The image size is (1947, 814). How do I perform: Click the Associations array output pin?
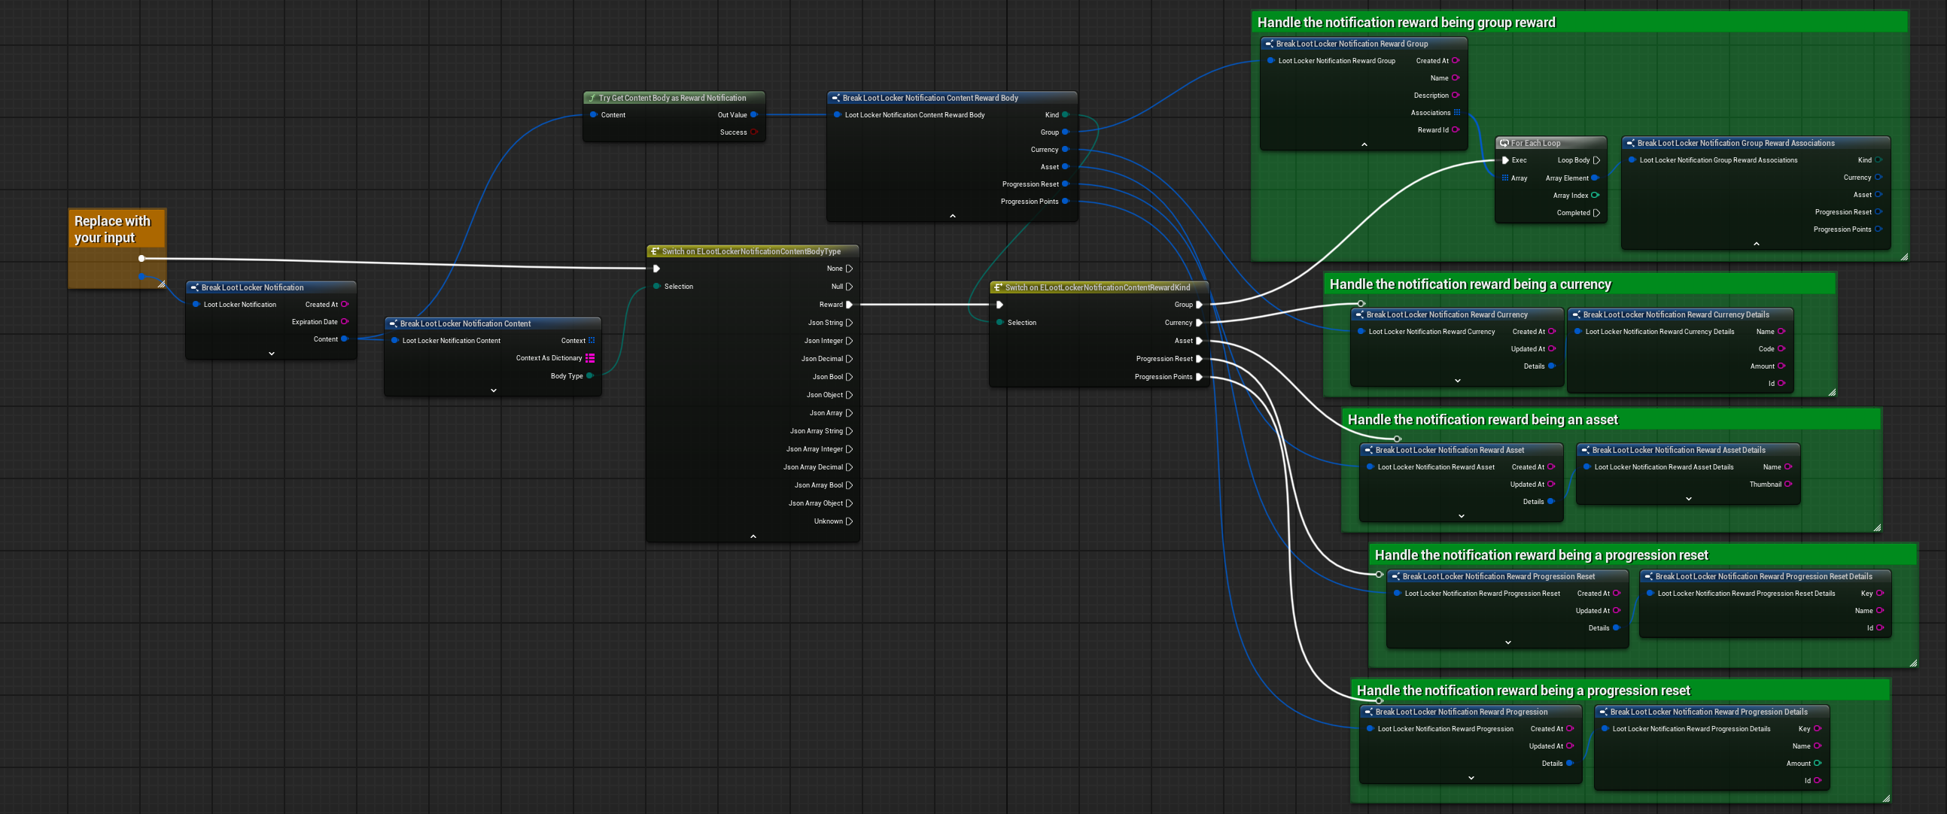coord(1456,113)
